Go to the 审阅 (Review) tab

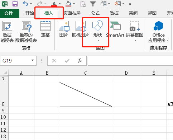(133, 13)
